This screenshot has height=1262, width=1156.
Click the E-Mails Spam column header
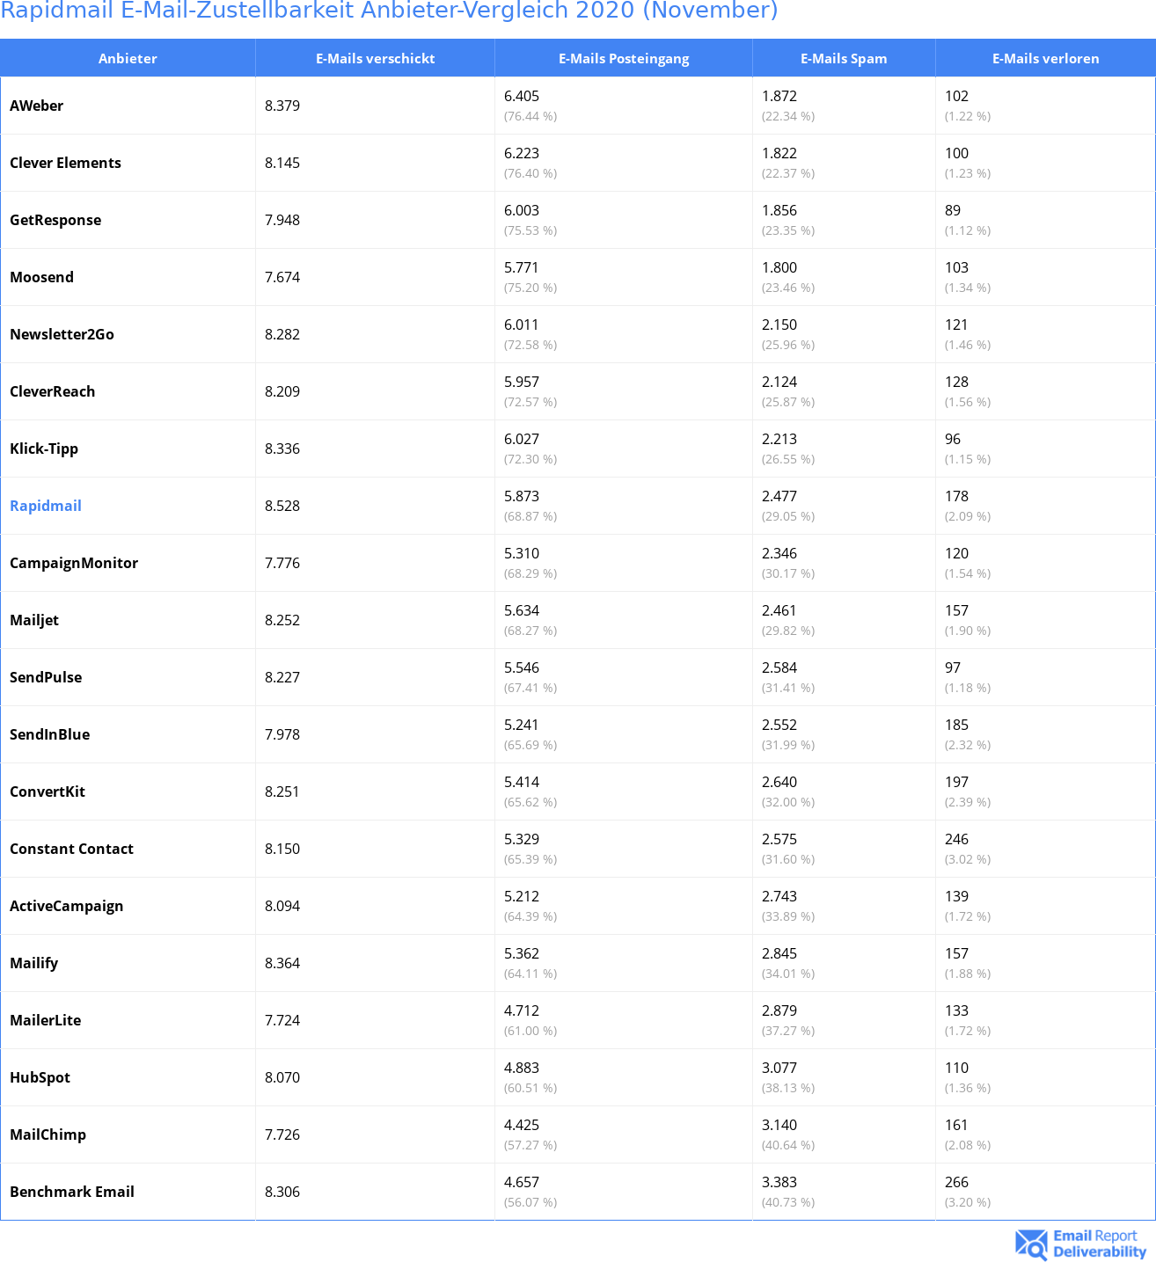pos(844,59)
